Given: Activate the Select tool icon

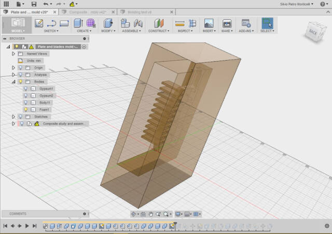Looking at the screenshot, I should point(267,23).
